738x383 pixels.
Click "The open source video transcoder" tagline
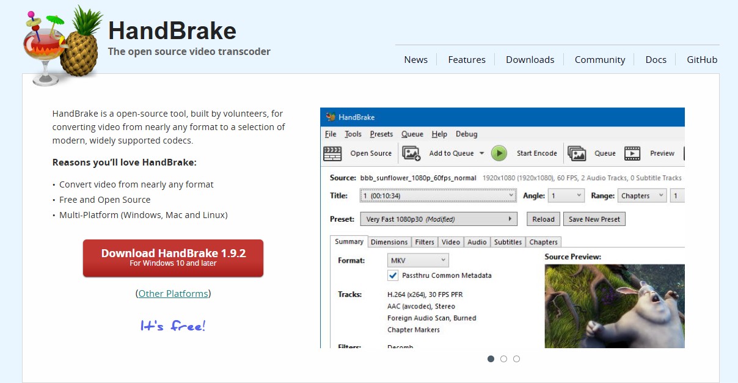[189, 52]
